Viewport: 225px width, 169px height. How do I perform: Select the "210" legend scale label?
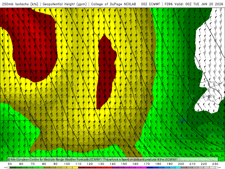(x=192, y=164)
